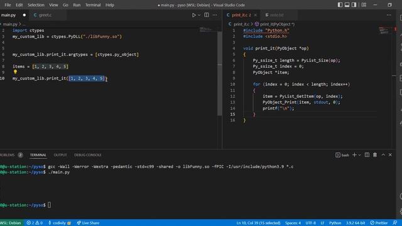
Task: Open feedback icon in status bar
Action: [395, 223]
